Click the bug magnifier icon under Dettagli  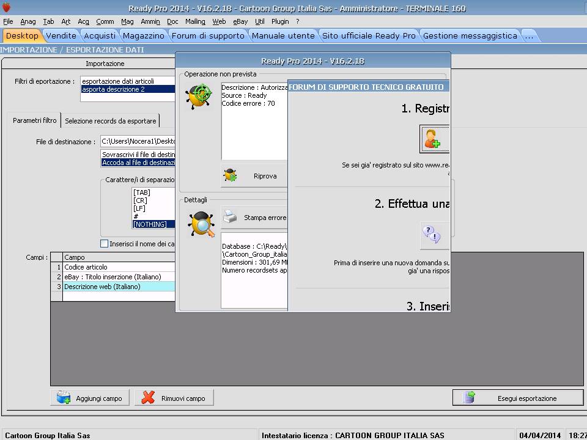point(201,225)
